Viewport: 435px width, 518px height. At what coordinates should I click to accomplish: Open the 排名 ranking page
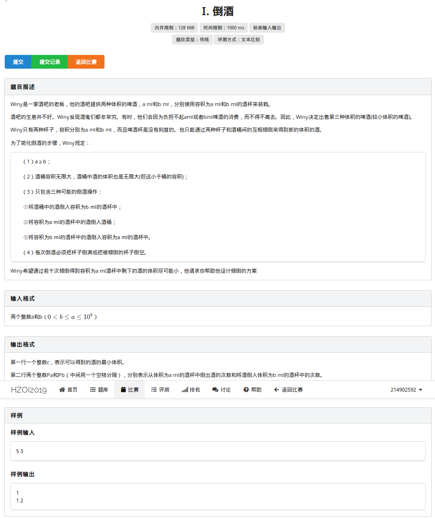(191, 390)
